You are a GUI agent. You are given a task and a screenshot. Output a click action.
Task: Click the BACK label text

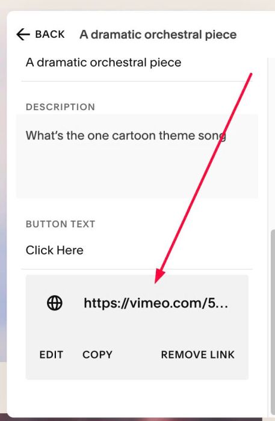coord(50,34)
